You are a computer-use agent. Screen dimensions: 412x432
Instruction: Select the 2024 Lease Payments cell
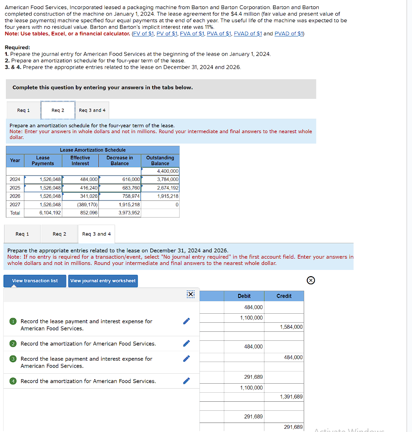tap(43, 179)
